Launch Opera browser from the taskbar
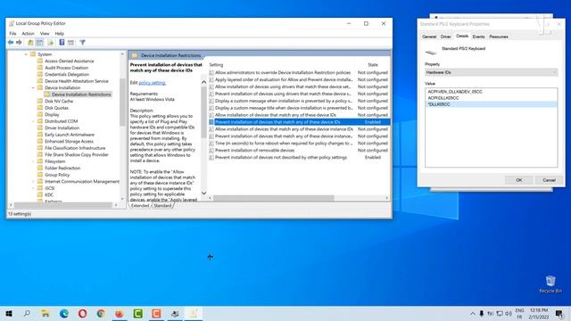 click(x=82, y=313)
